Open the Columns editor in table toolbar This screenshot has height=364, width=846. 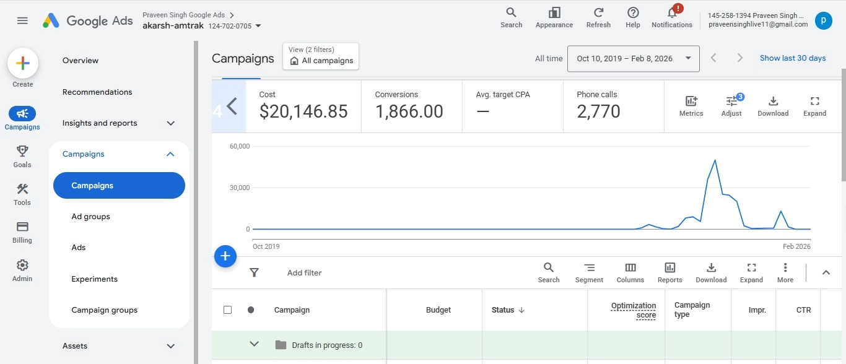click(630, 272)
